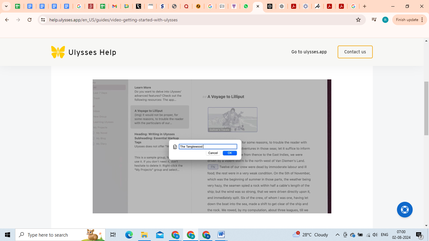Click the sheet icon beside the name field
The image size is (429, 241).
[x=175, y=147]
